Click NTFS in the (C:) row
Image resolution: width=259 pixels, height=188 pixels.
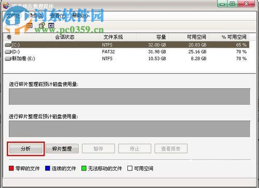[x=107, y=45]
